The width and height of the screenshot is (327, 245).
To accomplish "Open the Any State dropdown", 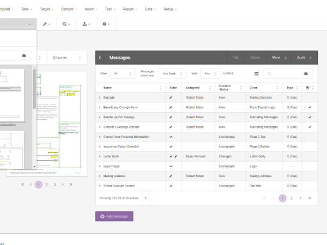I will click(172, 73).
